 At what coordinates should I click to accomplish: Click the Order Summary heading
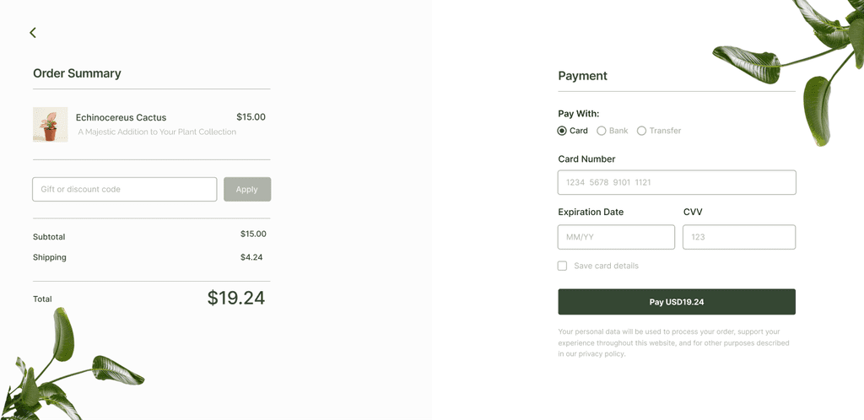click(77, 73)
